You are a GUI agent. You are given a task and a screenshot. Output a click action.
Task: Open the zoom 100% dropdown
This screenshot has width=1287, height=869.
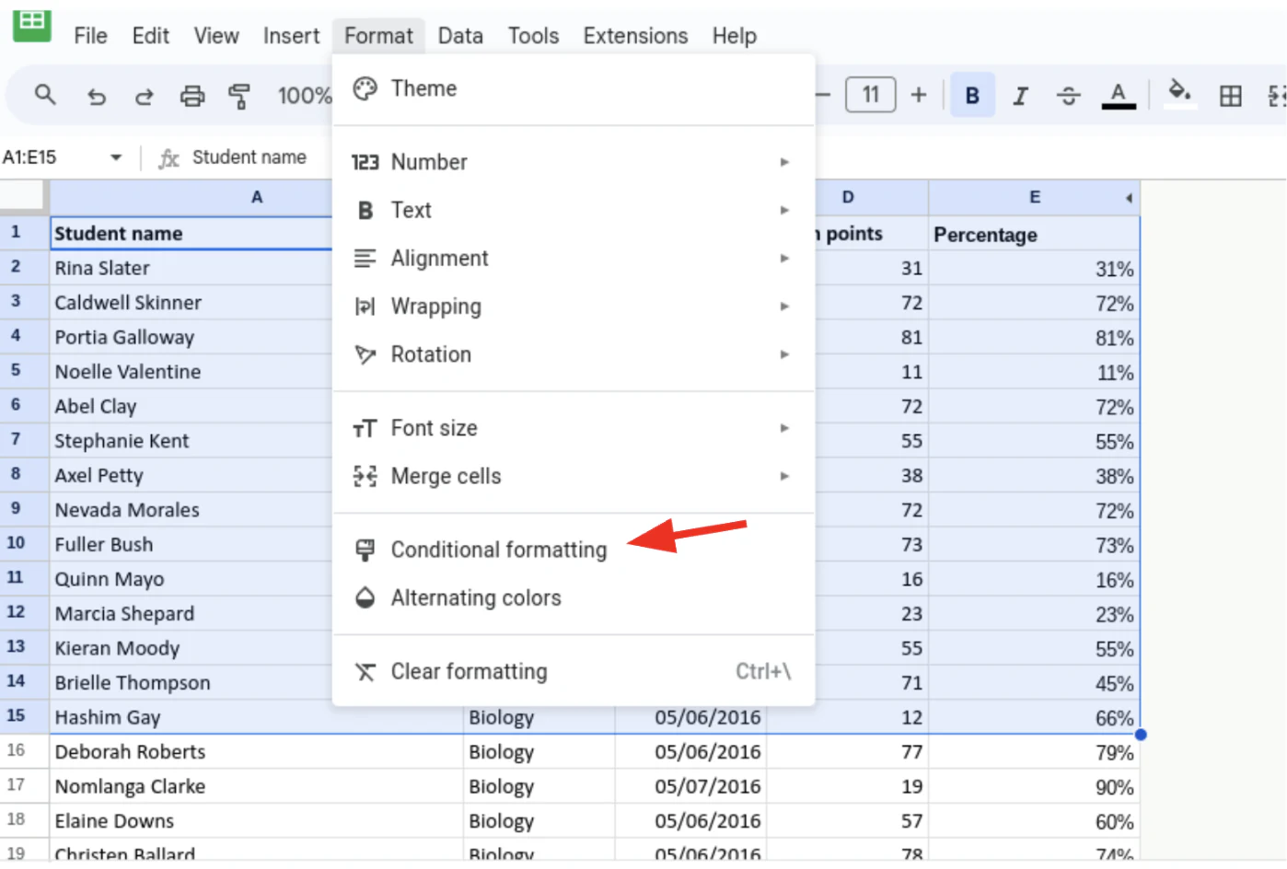tap(305, 96)
